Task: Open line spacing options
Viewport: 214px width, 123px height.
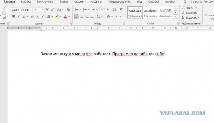Action: pos(99,16)
